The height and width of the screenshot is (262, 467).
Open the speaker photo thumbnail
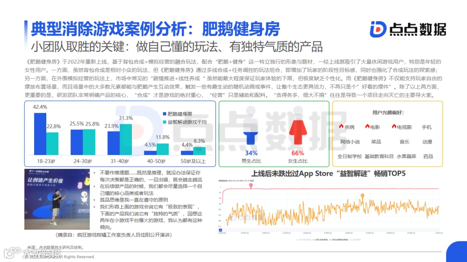point(57,199)
